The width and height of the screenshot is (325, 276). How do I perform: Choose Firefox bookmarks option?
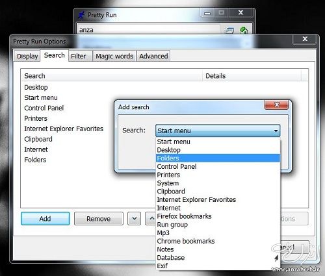coord(218,216)
